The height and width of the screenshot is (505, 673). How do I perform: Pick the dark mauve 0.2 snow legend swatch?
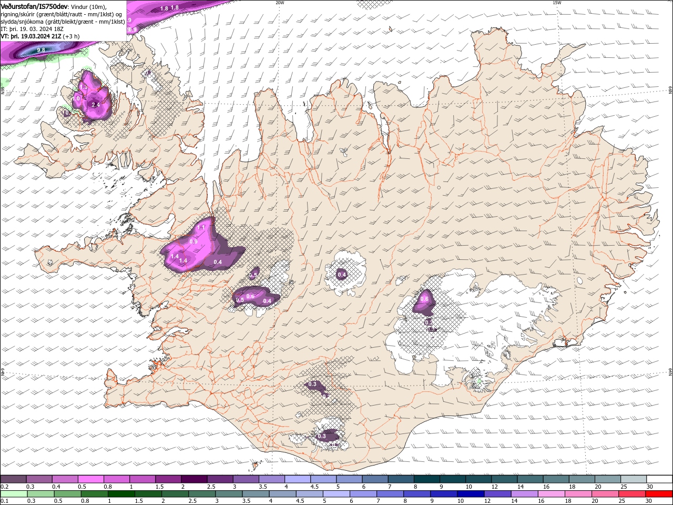point(13,479)
